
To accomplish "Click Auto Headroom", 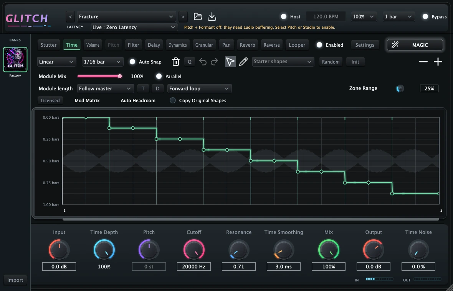I will tap(138, 101).
